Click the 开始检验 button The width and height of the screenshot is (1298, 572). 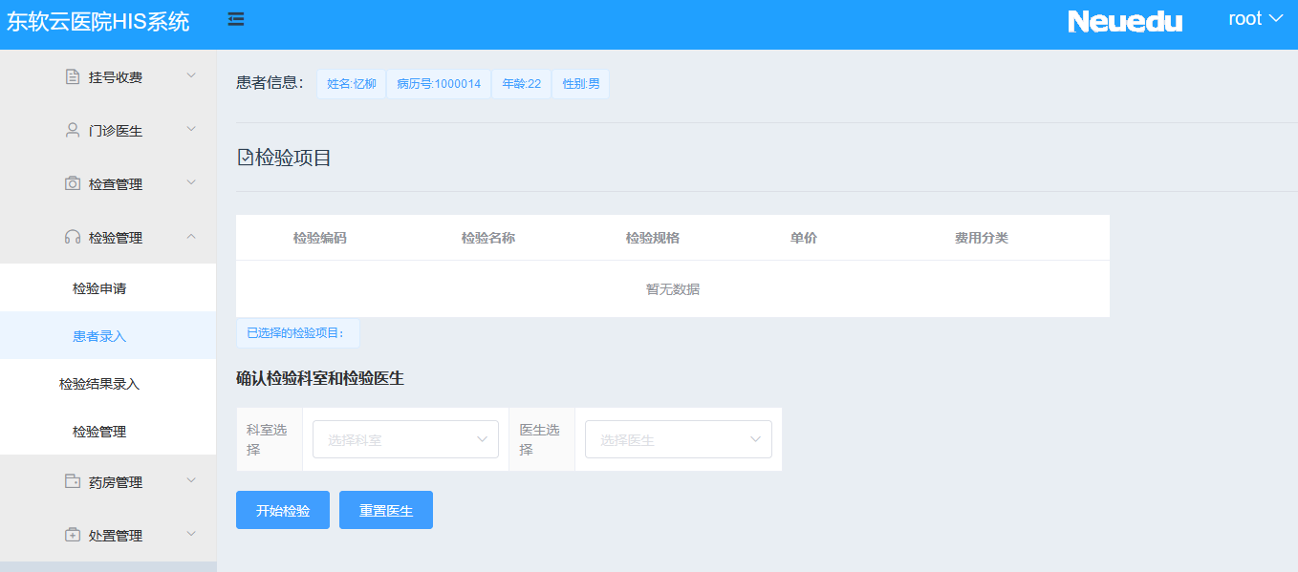click(x=283, y=510)
